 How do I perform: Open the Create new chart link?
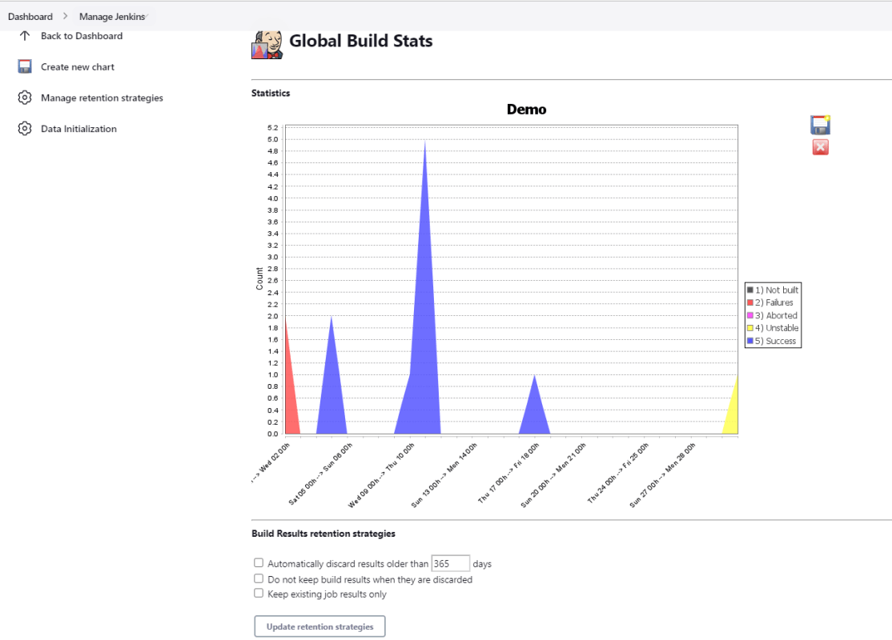78,67
